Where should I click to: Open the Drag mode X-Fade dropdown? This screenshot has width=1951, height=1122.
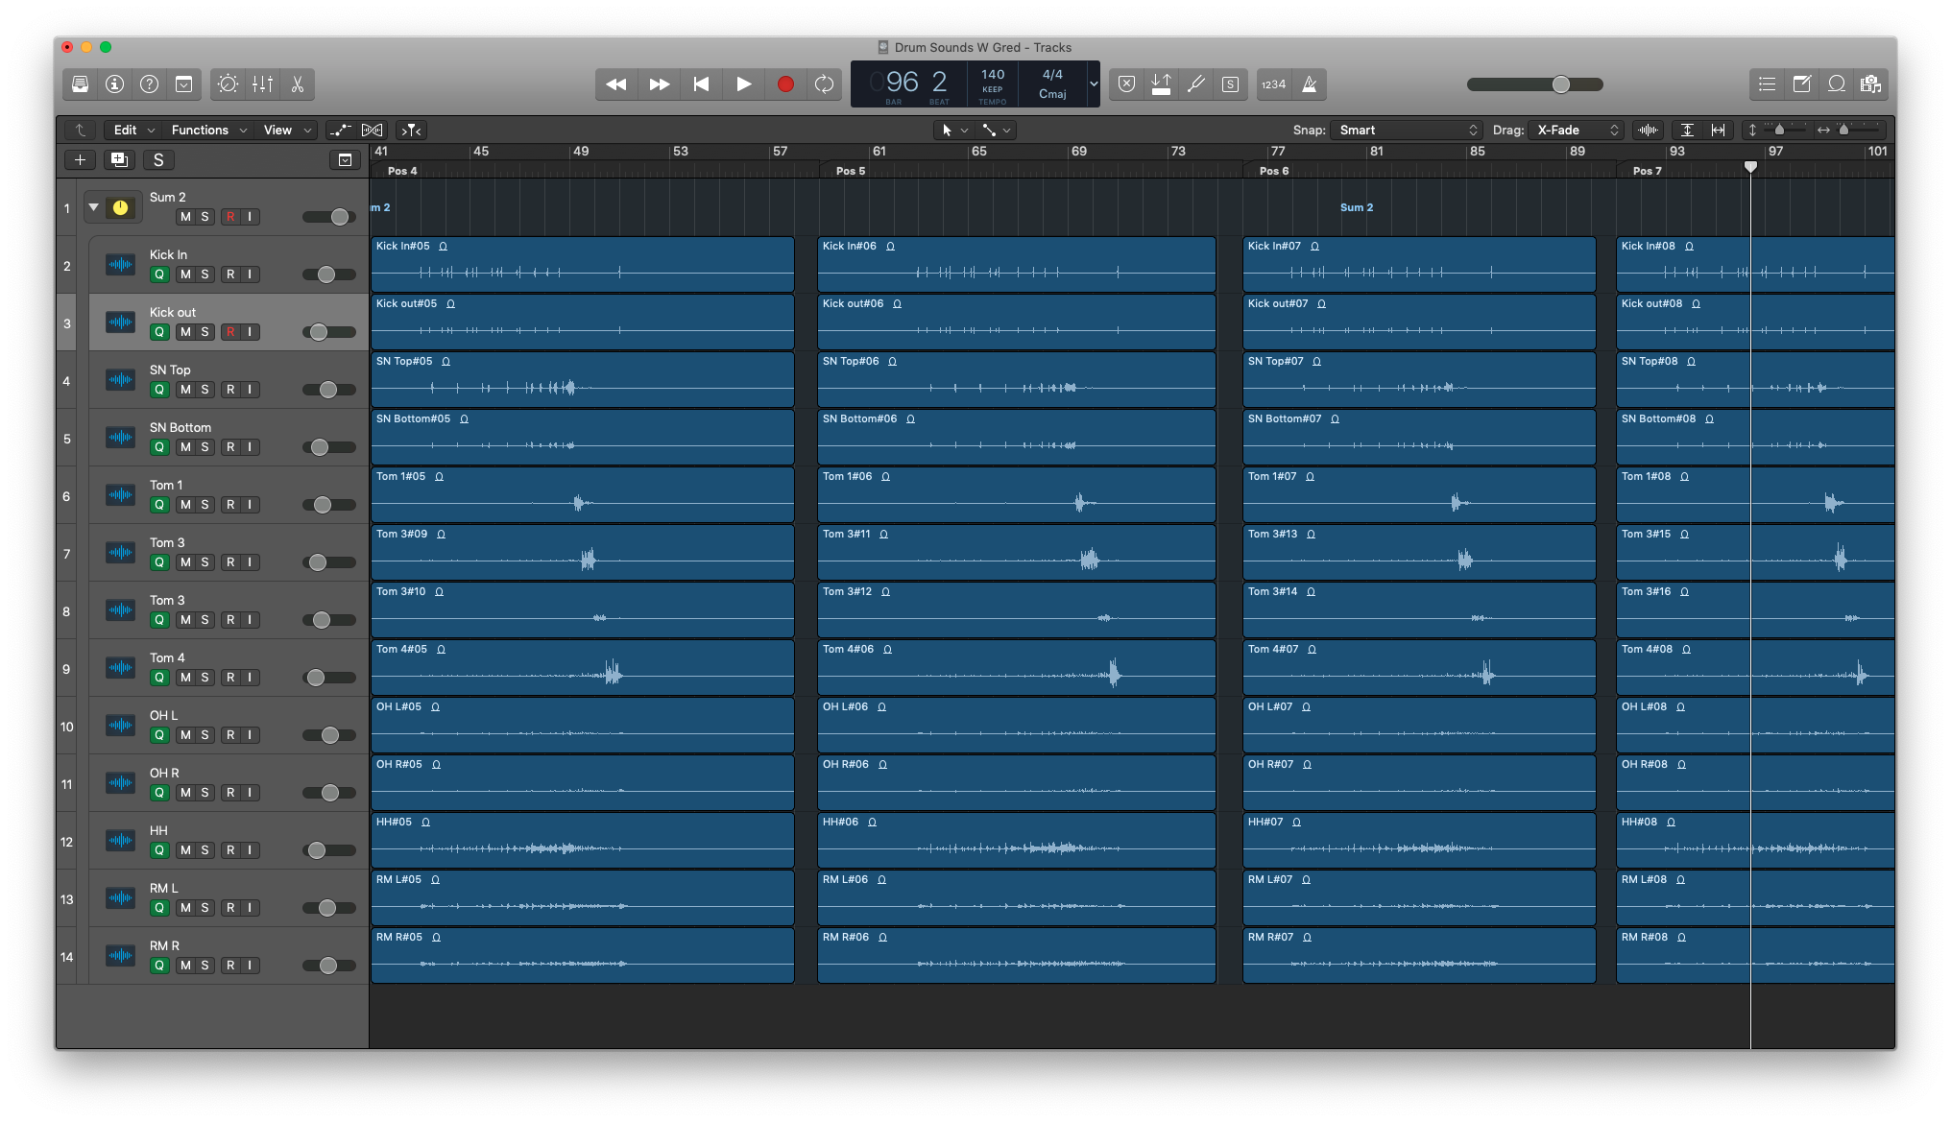click(1577, 130)
